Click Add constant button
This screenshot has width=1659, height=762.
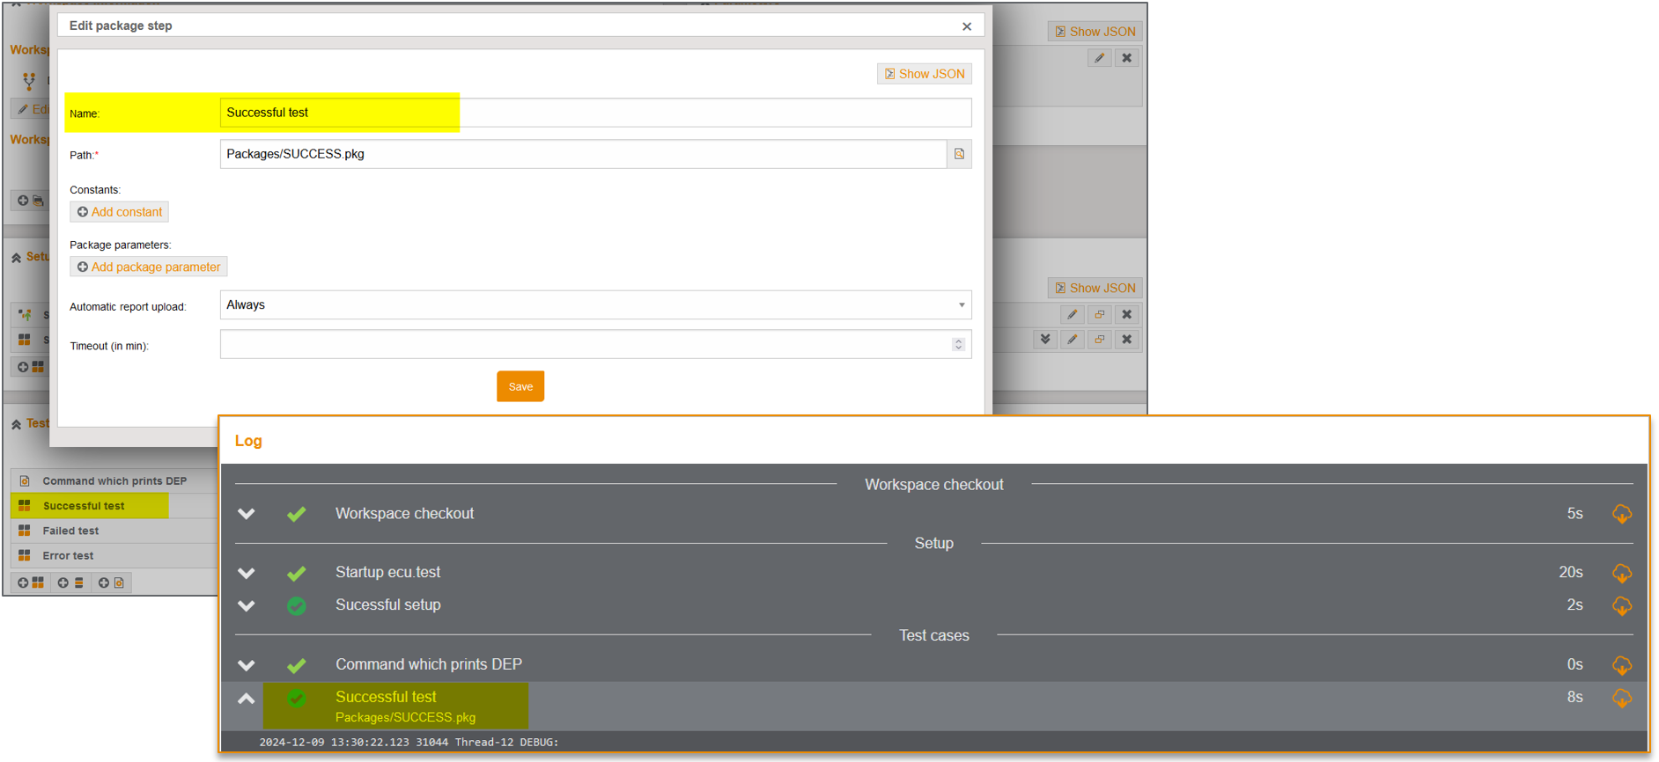(119, 212)
